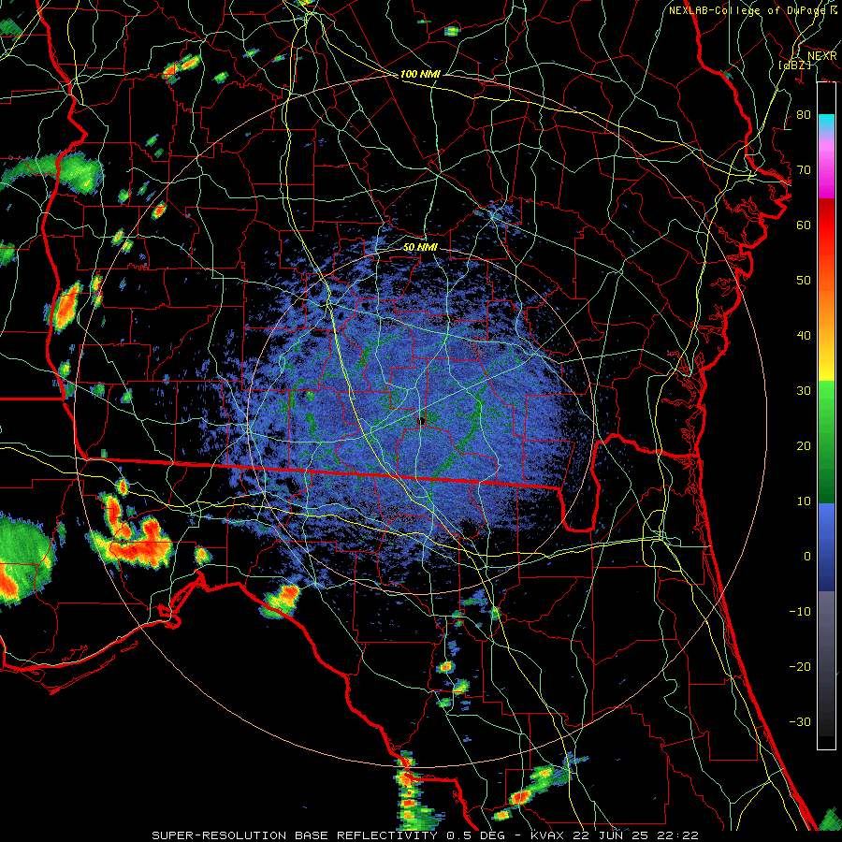Click the 30 dBZ scale value
The height and width of the screenshot is (842, 842).
804,391
